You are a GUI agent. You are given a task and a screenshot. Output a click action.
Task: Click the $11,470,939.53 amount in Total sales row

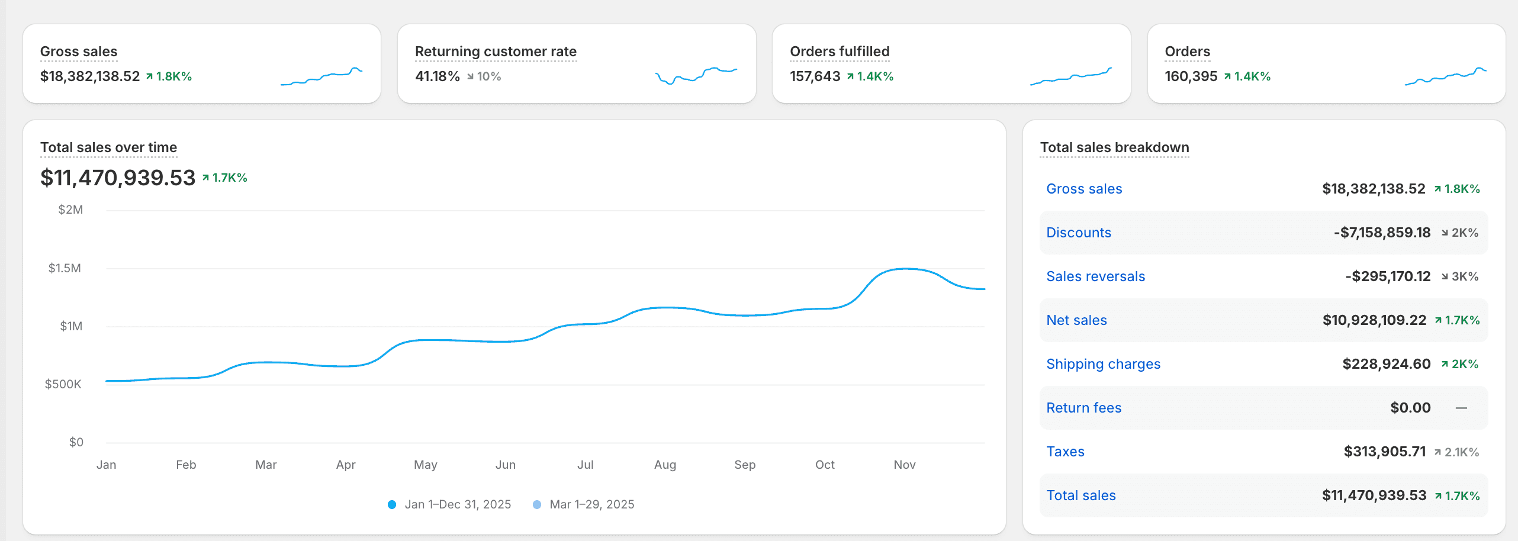1374,495
